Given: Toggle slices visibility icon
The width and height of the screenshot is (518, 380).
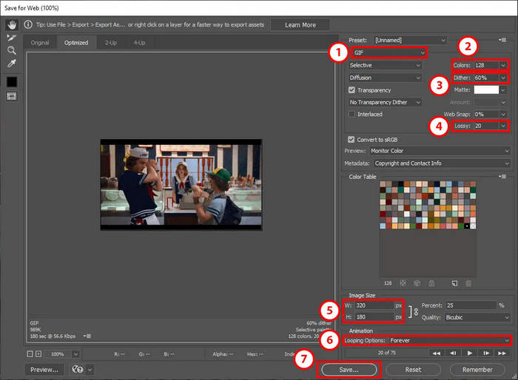Looking at the screenshot, I should (x=12, y=96).
